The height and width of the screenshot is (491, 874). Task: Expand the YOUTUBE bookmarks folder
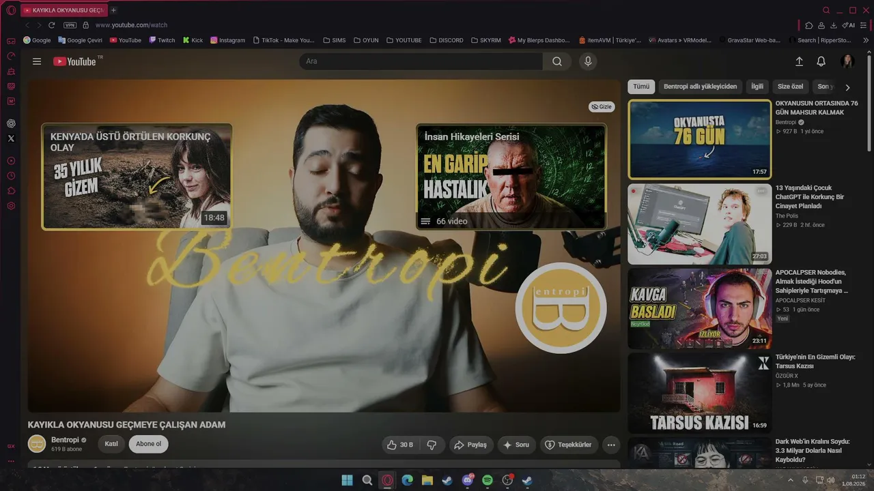pyautogui.click(x=404, y=40)
